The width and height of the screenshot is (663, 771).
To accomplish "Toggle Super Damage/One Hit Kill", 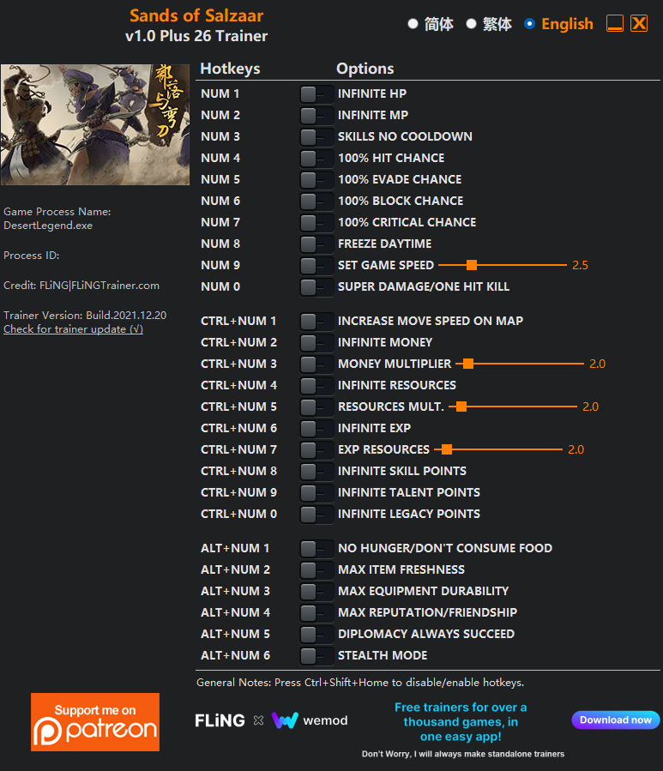I will [316, 286].
